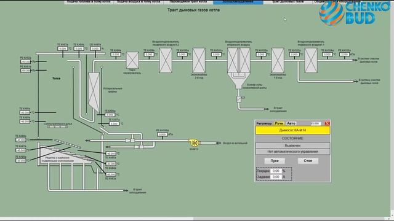Click the Задание amperes input field
The height and width of the screenshot is (221, 394).
point(276,177)
